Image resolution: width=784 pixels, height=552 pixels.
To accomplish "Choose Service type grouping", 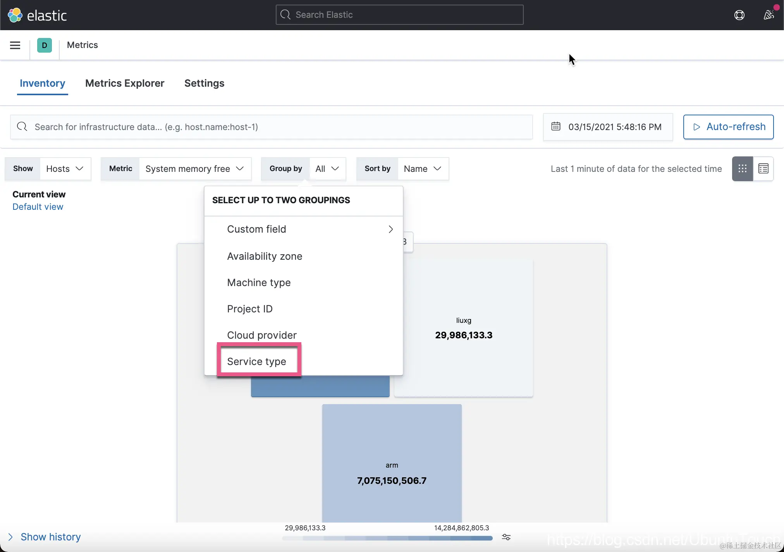I will [x=257, y=361].
